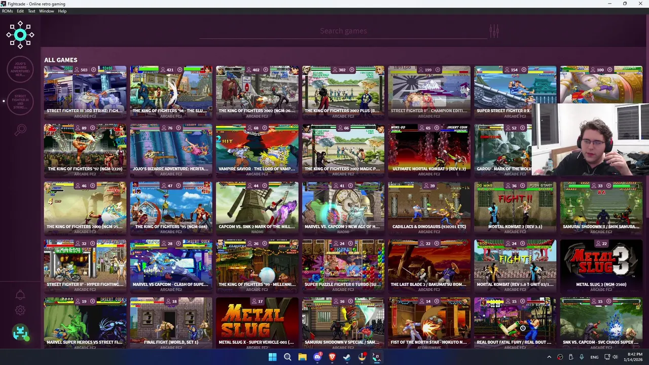Viewport: 649px width, 365px height.
Task: Open Super Puzzle Fighter II Turbo card
Action: [x=343, y=266]
